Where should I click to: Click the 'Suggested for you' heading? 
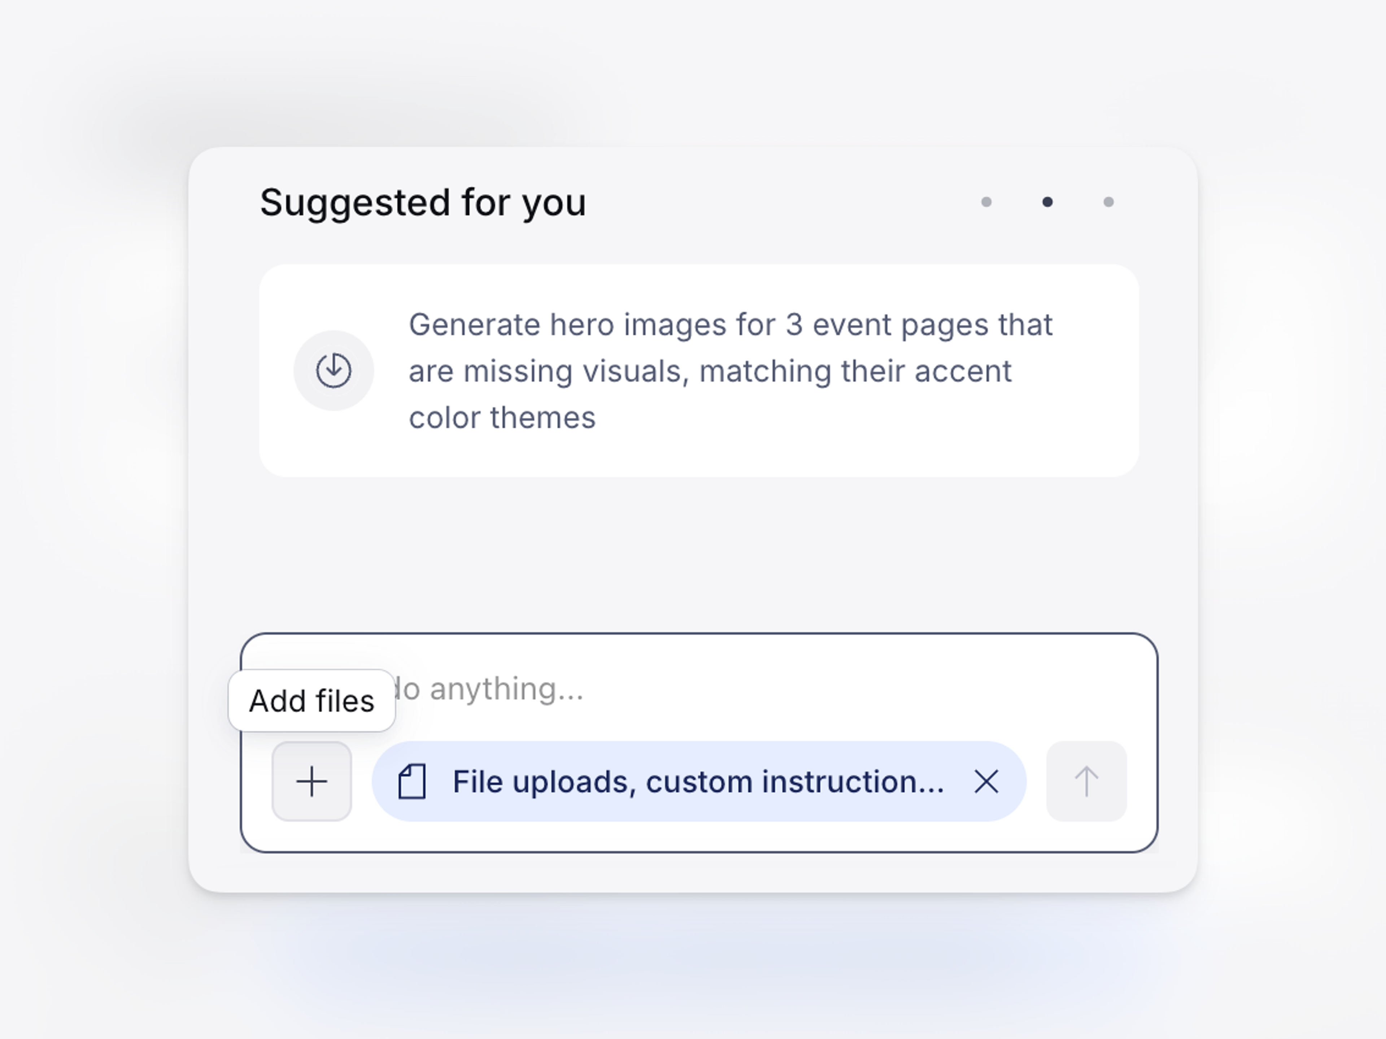[x=424, y=201]
